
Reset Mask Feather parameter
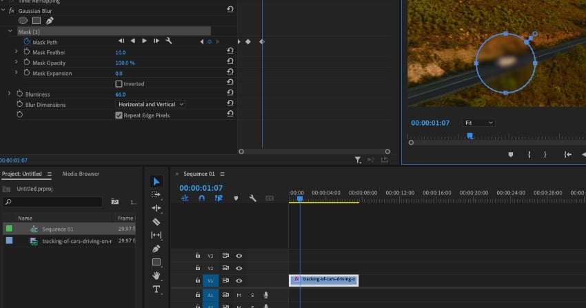(x=230, y=50)
